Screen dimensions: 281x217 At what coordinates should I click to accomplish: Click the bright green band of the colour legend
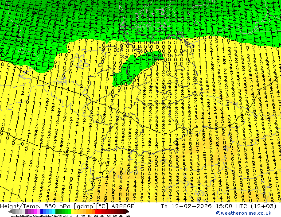pyautogui.click(x=69, y=211)
